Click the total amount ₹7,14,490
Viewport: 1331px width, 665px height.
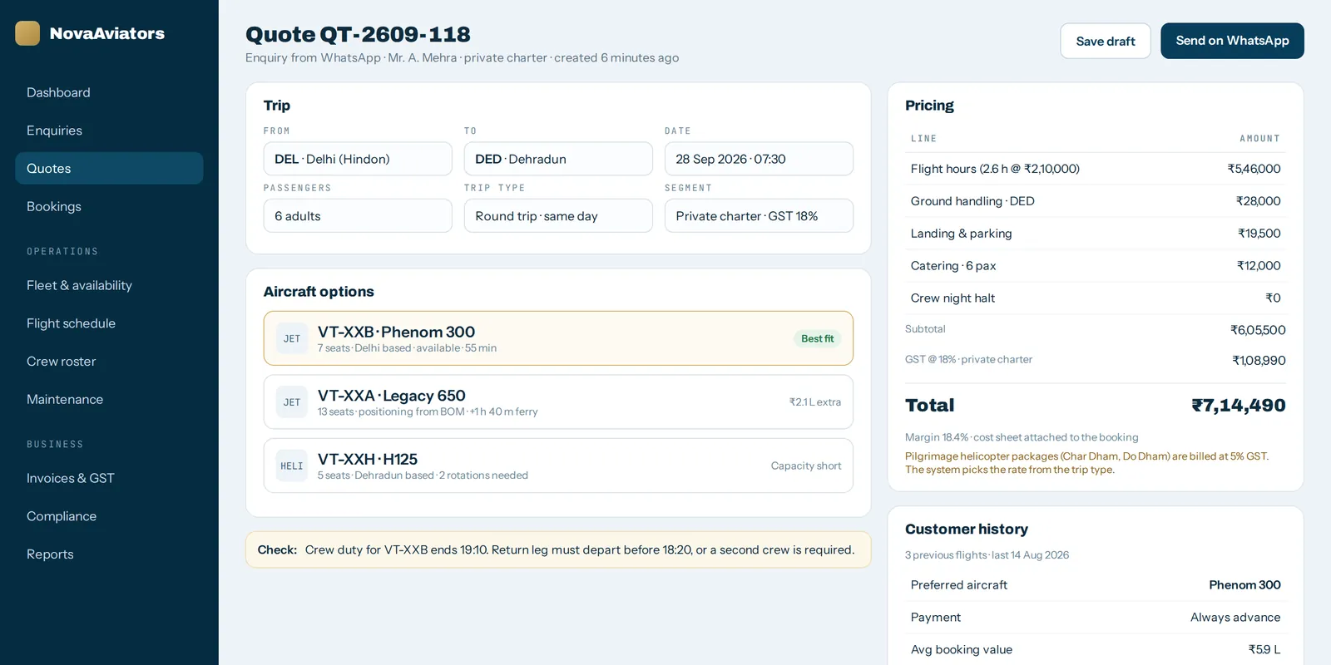(x=1239, y=406)
